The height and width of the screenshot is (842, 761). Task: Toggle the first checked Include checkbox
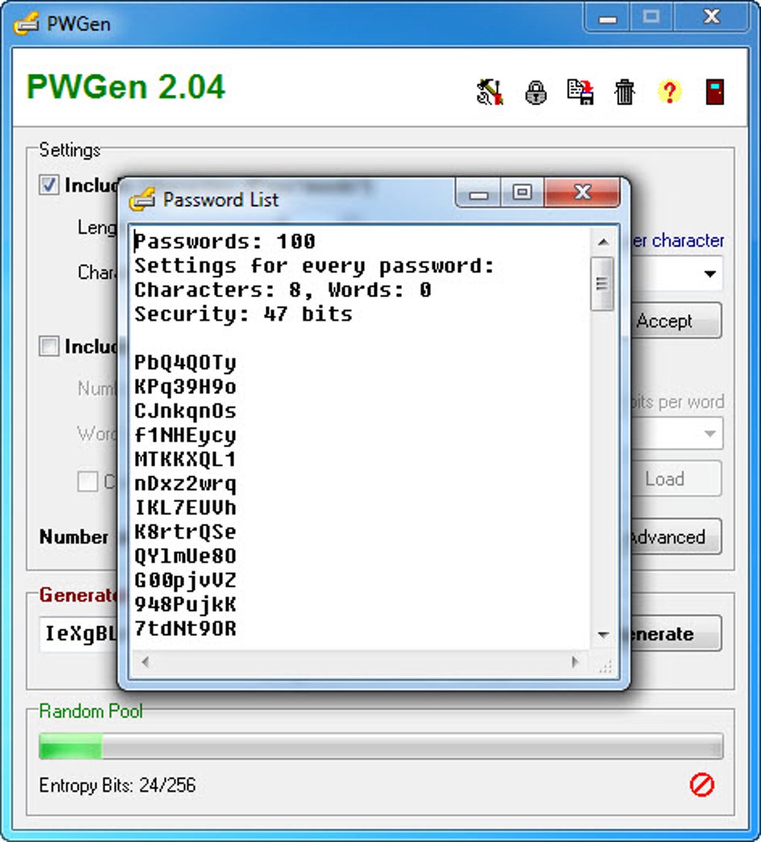tap(48, 184)
